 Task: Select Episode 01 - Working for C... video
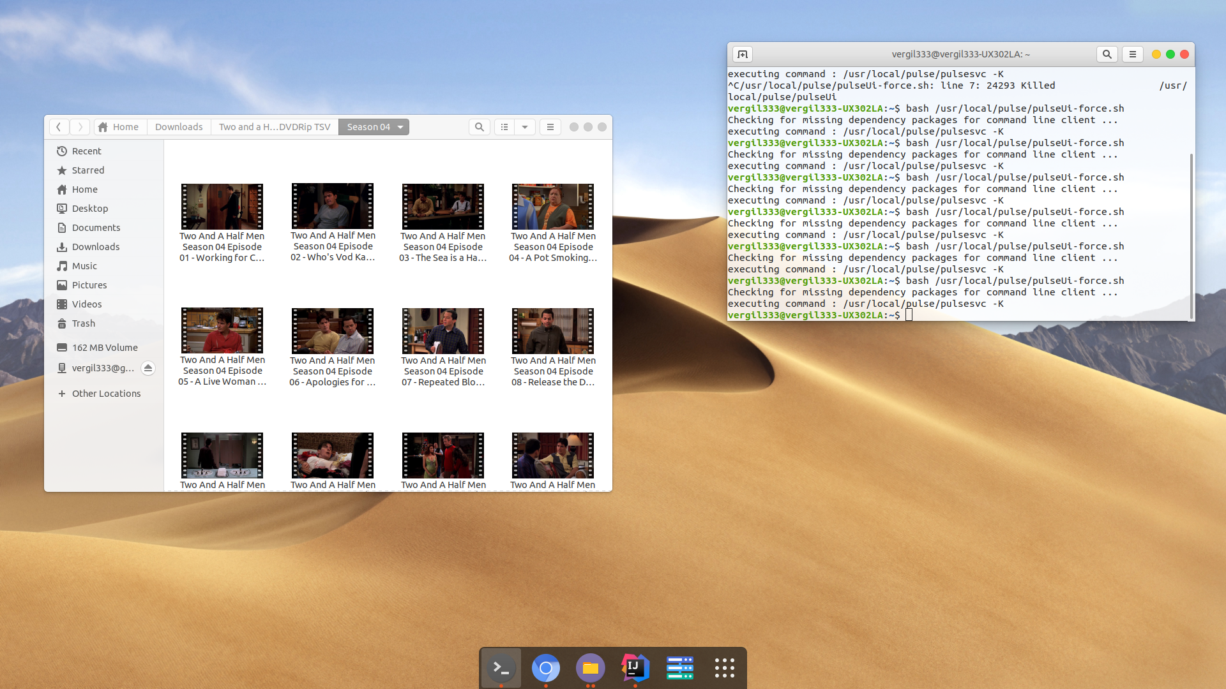(222, 223)
